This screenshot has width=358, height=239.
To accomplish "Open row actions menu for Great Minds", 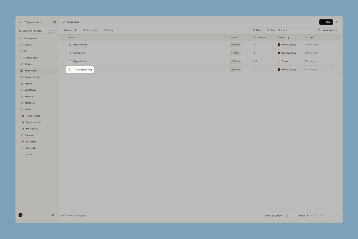I will pyautogui.click(x=334, y=45).
